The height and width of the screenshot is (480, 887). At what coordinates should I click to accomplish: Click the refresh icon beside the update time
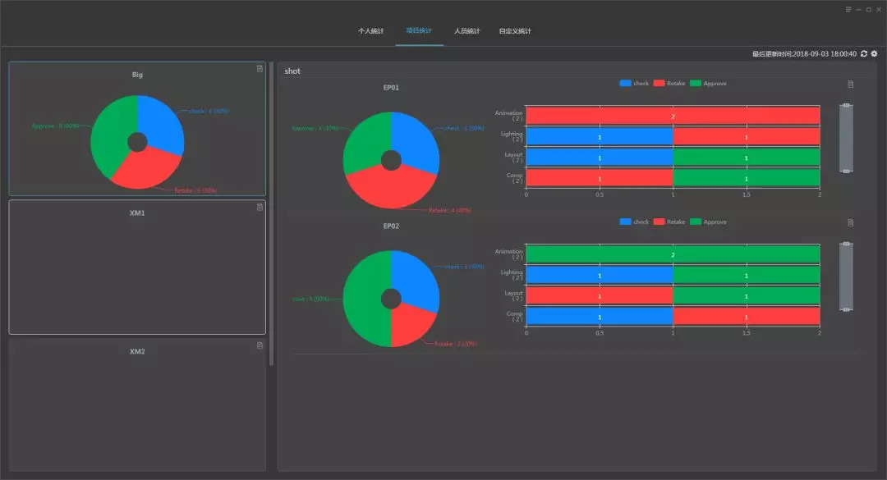coord(864,54)
